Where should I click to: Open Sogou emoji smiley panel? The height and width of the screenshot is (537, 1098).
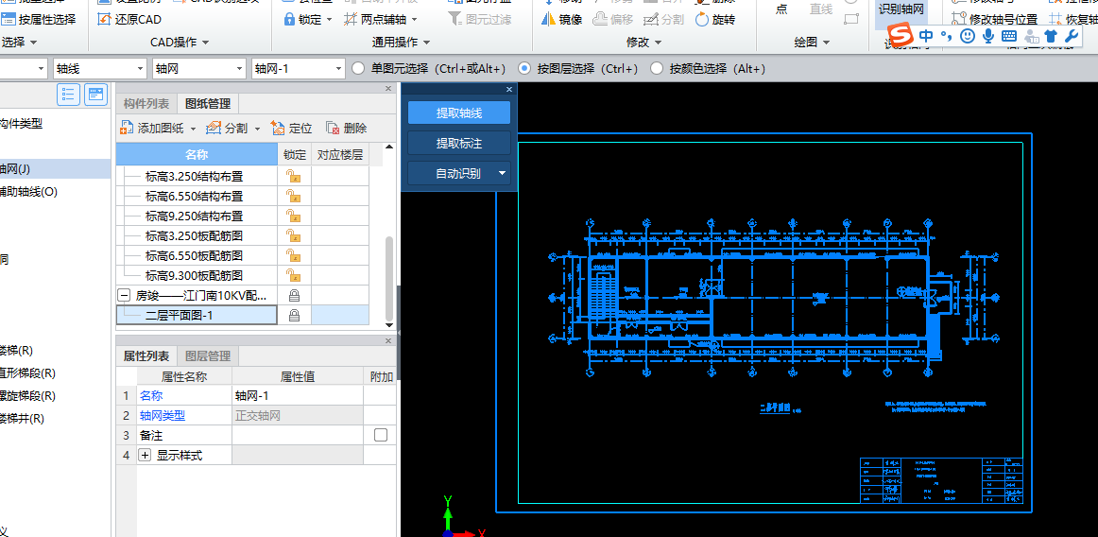click(x=967, y=35)
